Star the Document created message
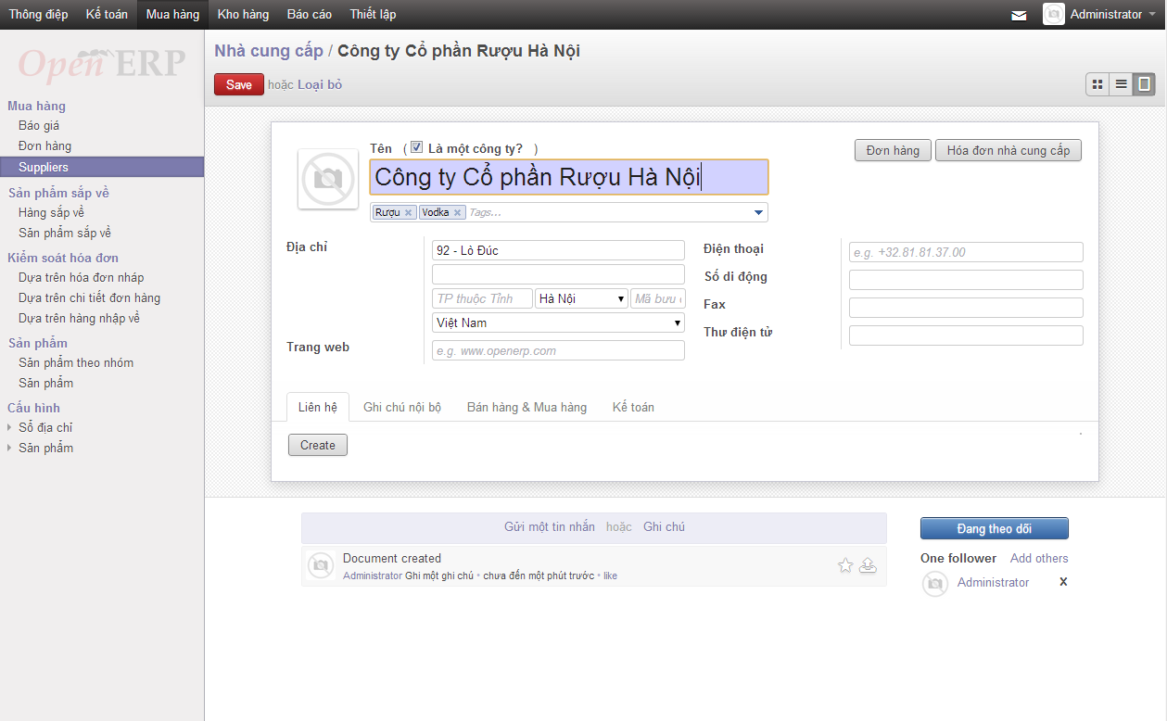Image resolution: width=1167 pixels, height=721 pixels. (845, 565)
